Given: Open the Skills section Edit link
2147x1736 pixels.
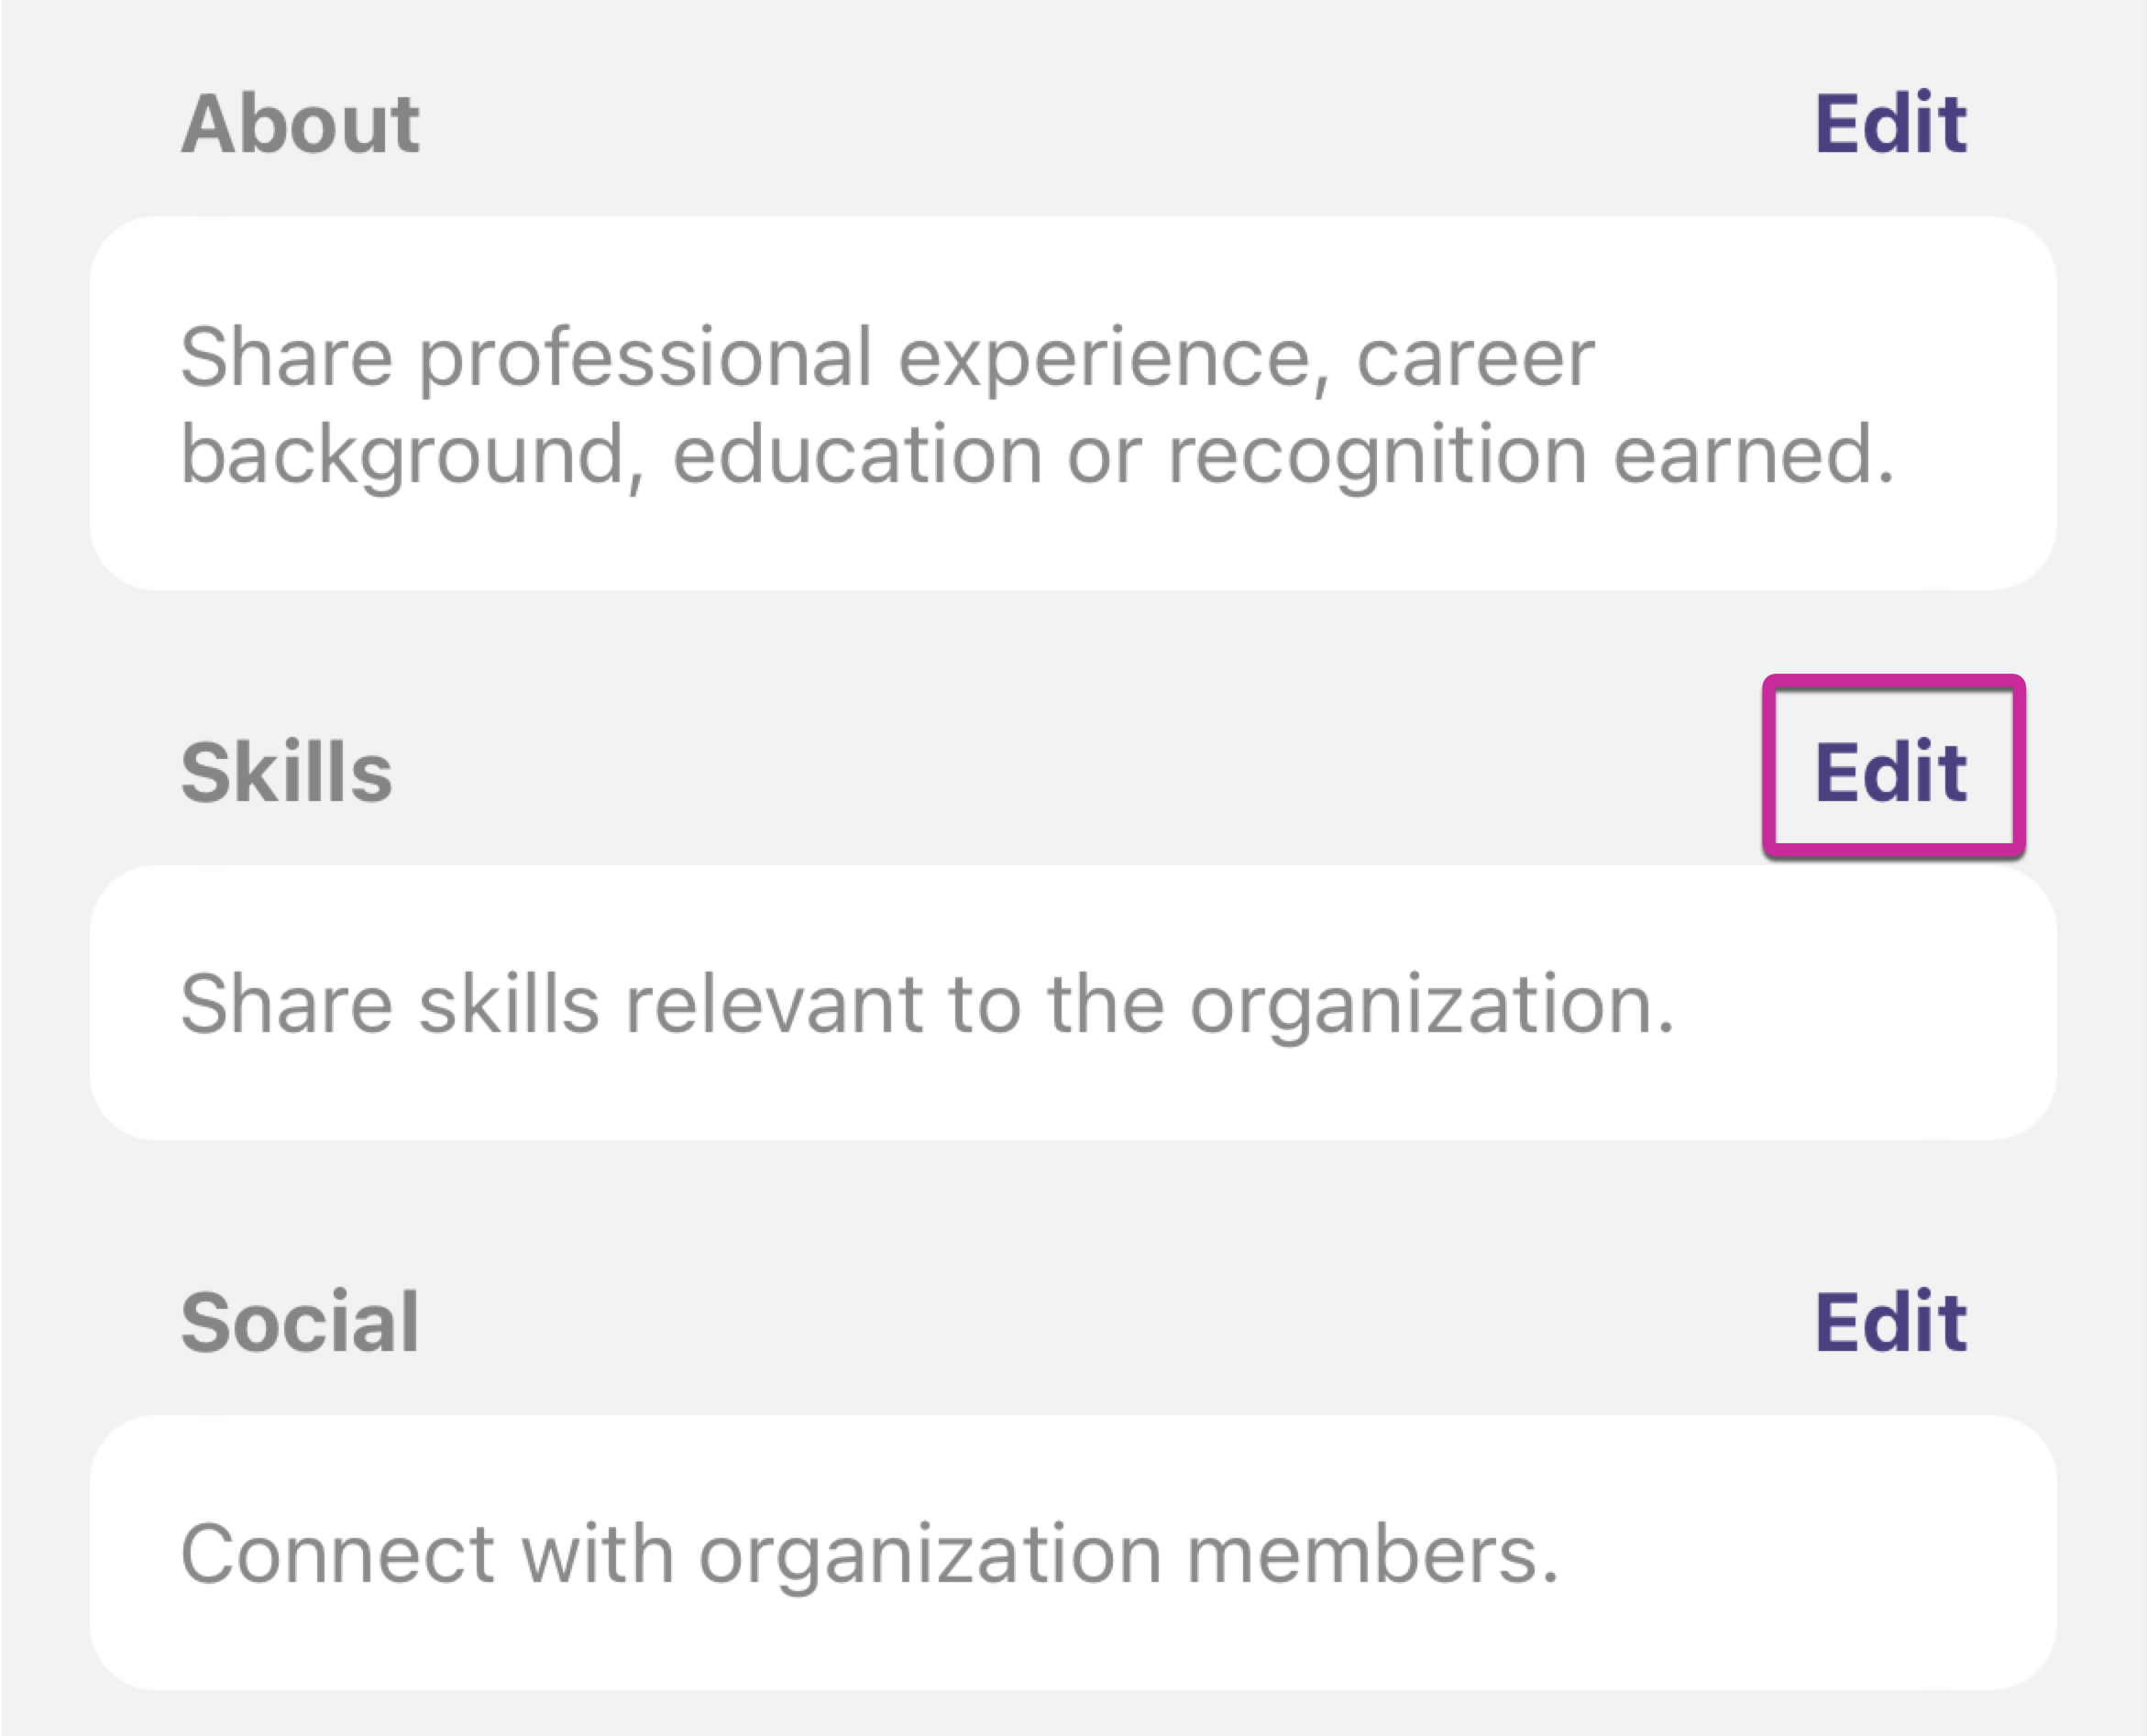Looking at the screenshot, I should (x=1890, y=771).
